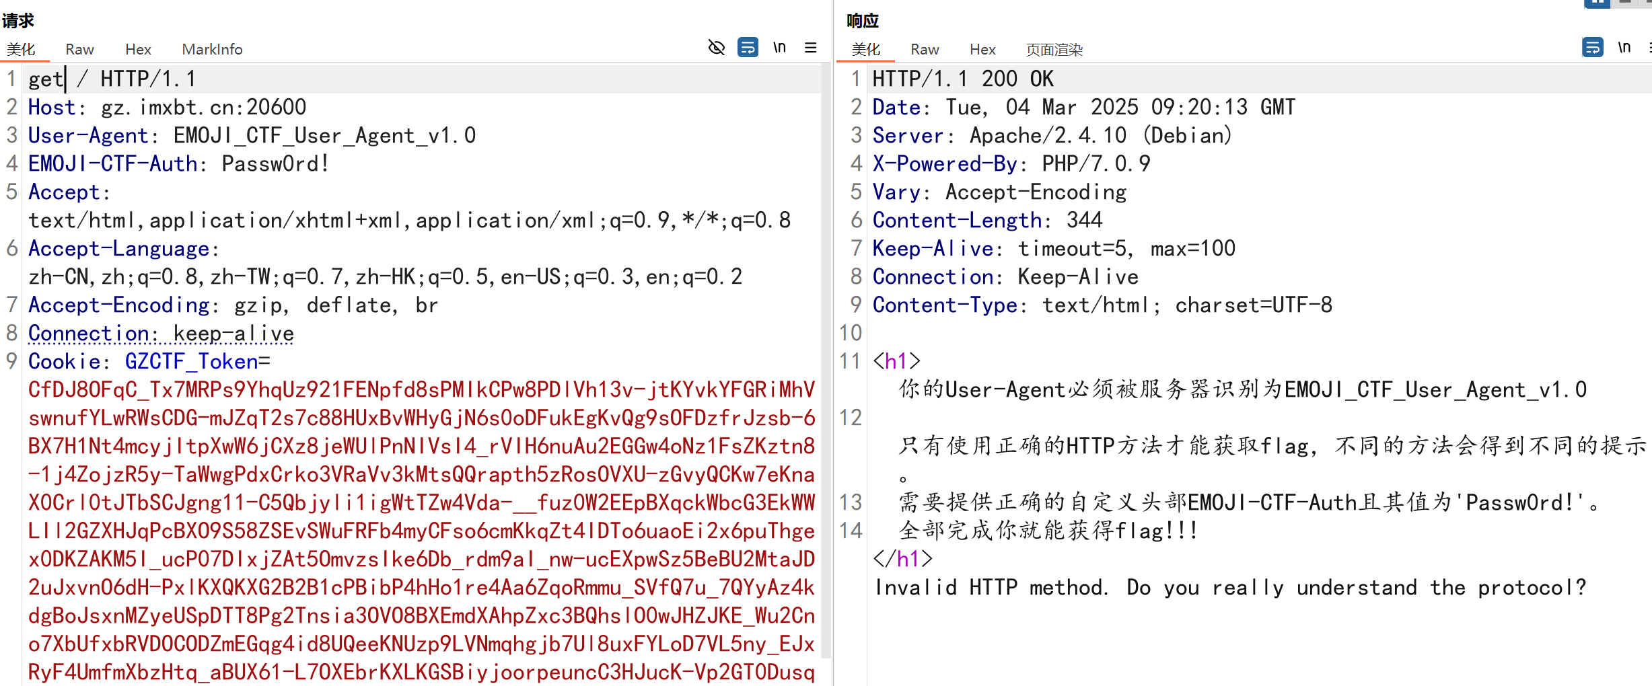The height and width of the screenshot is (686, 1652).
Task: Toggle word wrap in the response editor
Action: [1592, 47]
